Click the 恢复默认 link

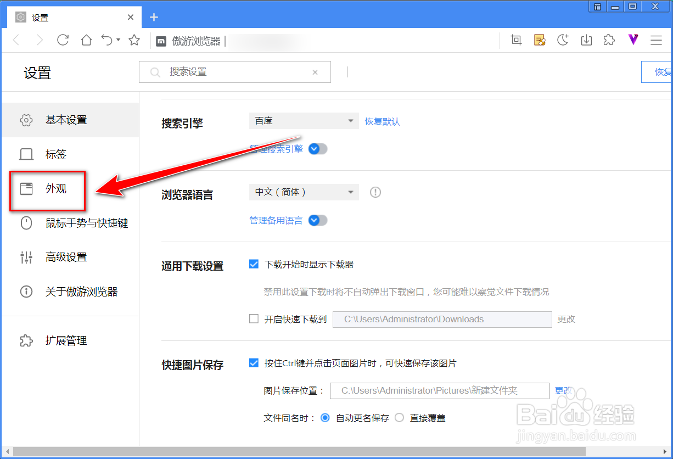[383, 121]
